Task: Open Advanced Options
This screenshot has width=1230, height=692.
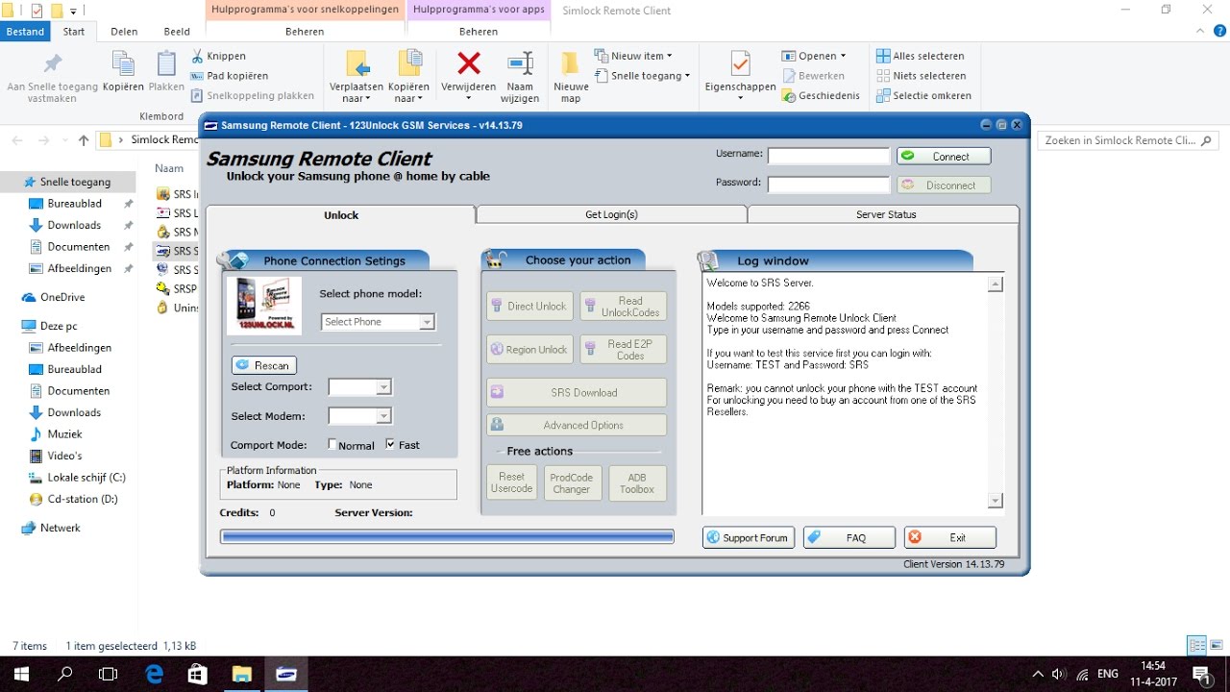Action: [577, 425]
